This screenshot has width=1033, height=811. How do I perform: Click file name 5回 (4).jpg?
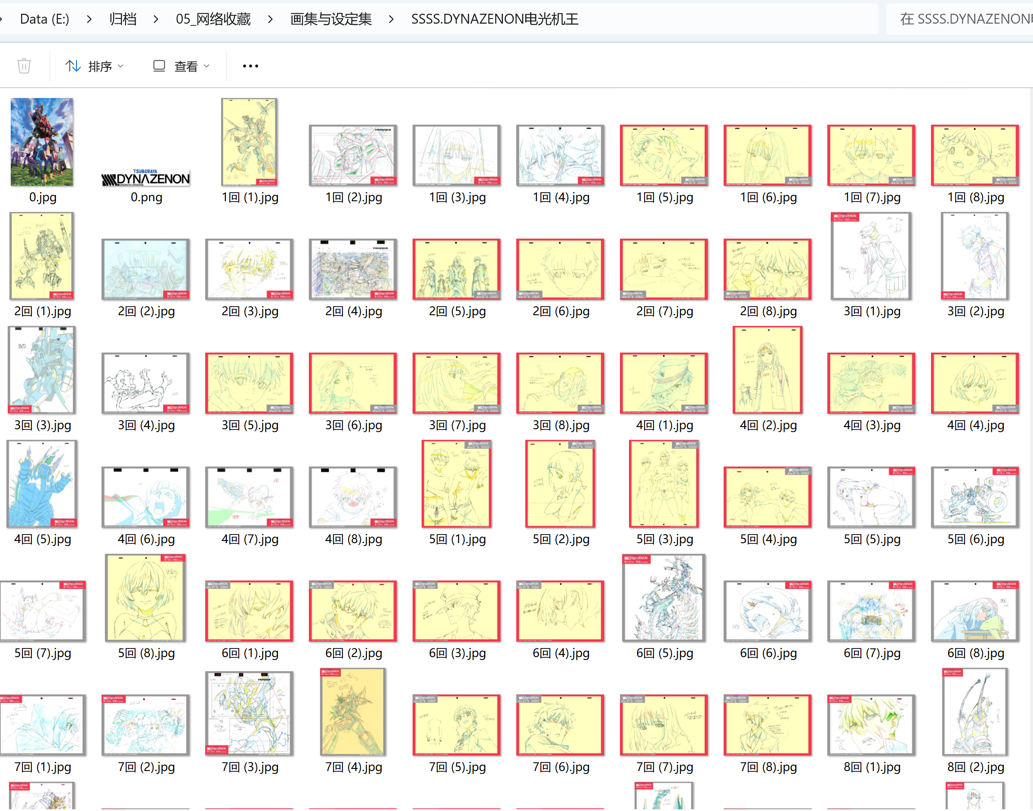768,539
